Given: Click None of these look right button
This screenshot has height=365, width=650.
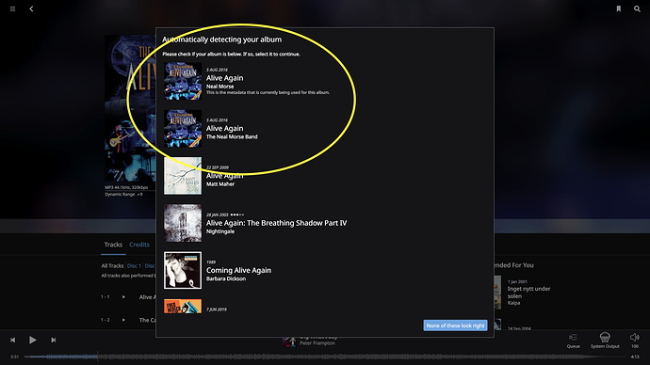Looking at the screenshot, I should (455, 325).
